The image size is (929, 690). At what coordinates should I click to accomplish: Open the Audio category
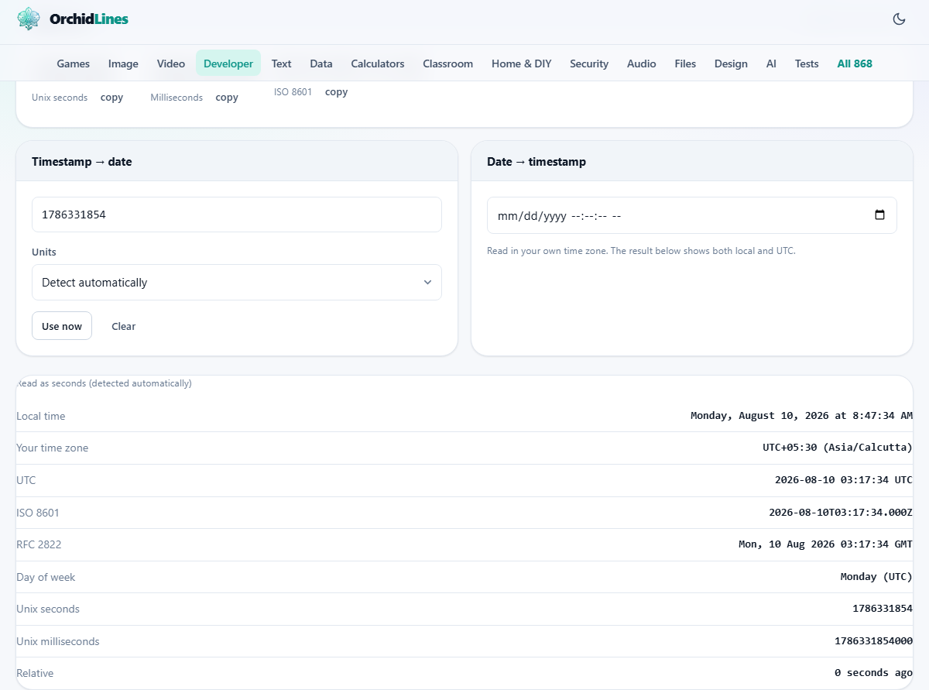[642, 64]
